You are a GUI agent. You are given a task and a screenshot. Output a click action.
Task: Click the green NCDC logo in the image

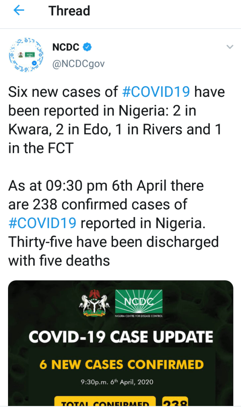139,301
